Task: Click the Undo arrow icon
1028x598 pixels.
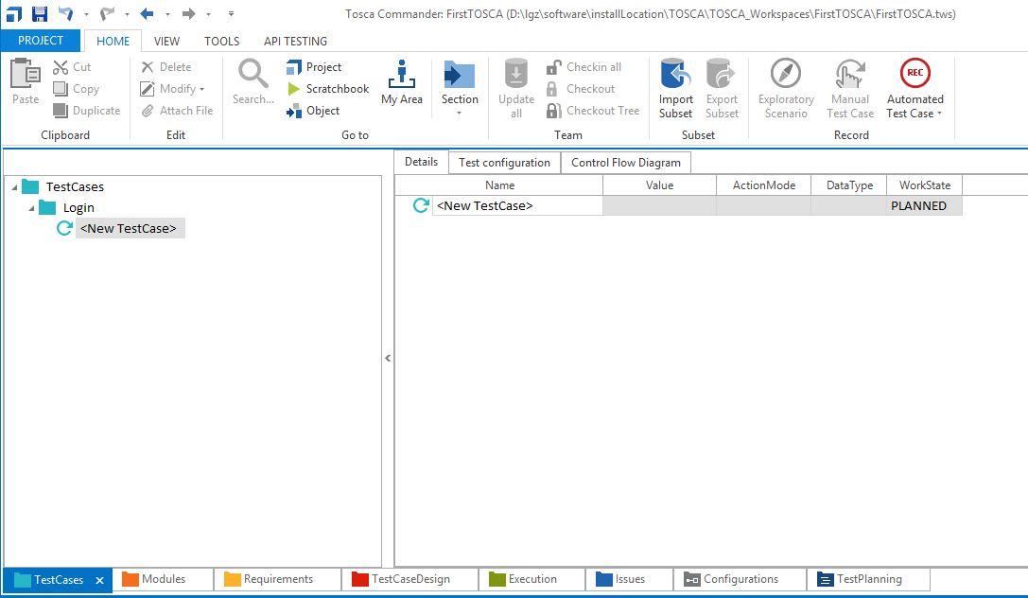Action: 65,13
